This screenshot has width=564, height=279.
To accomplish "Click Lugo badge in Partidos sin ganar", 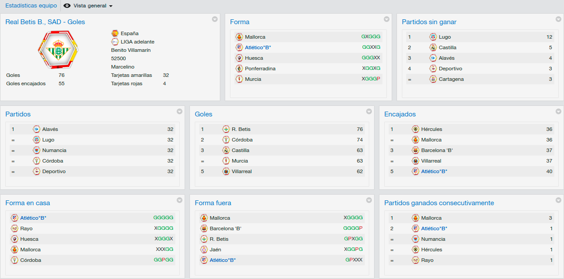I will tap(433, 37).
